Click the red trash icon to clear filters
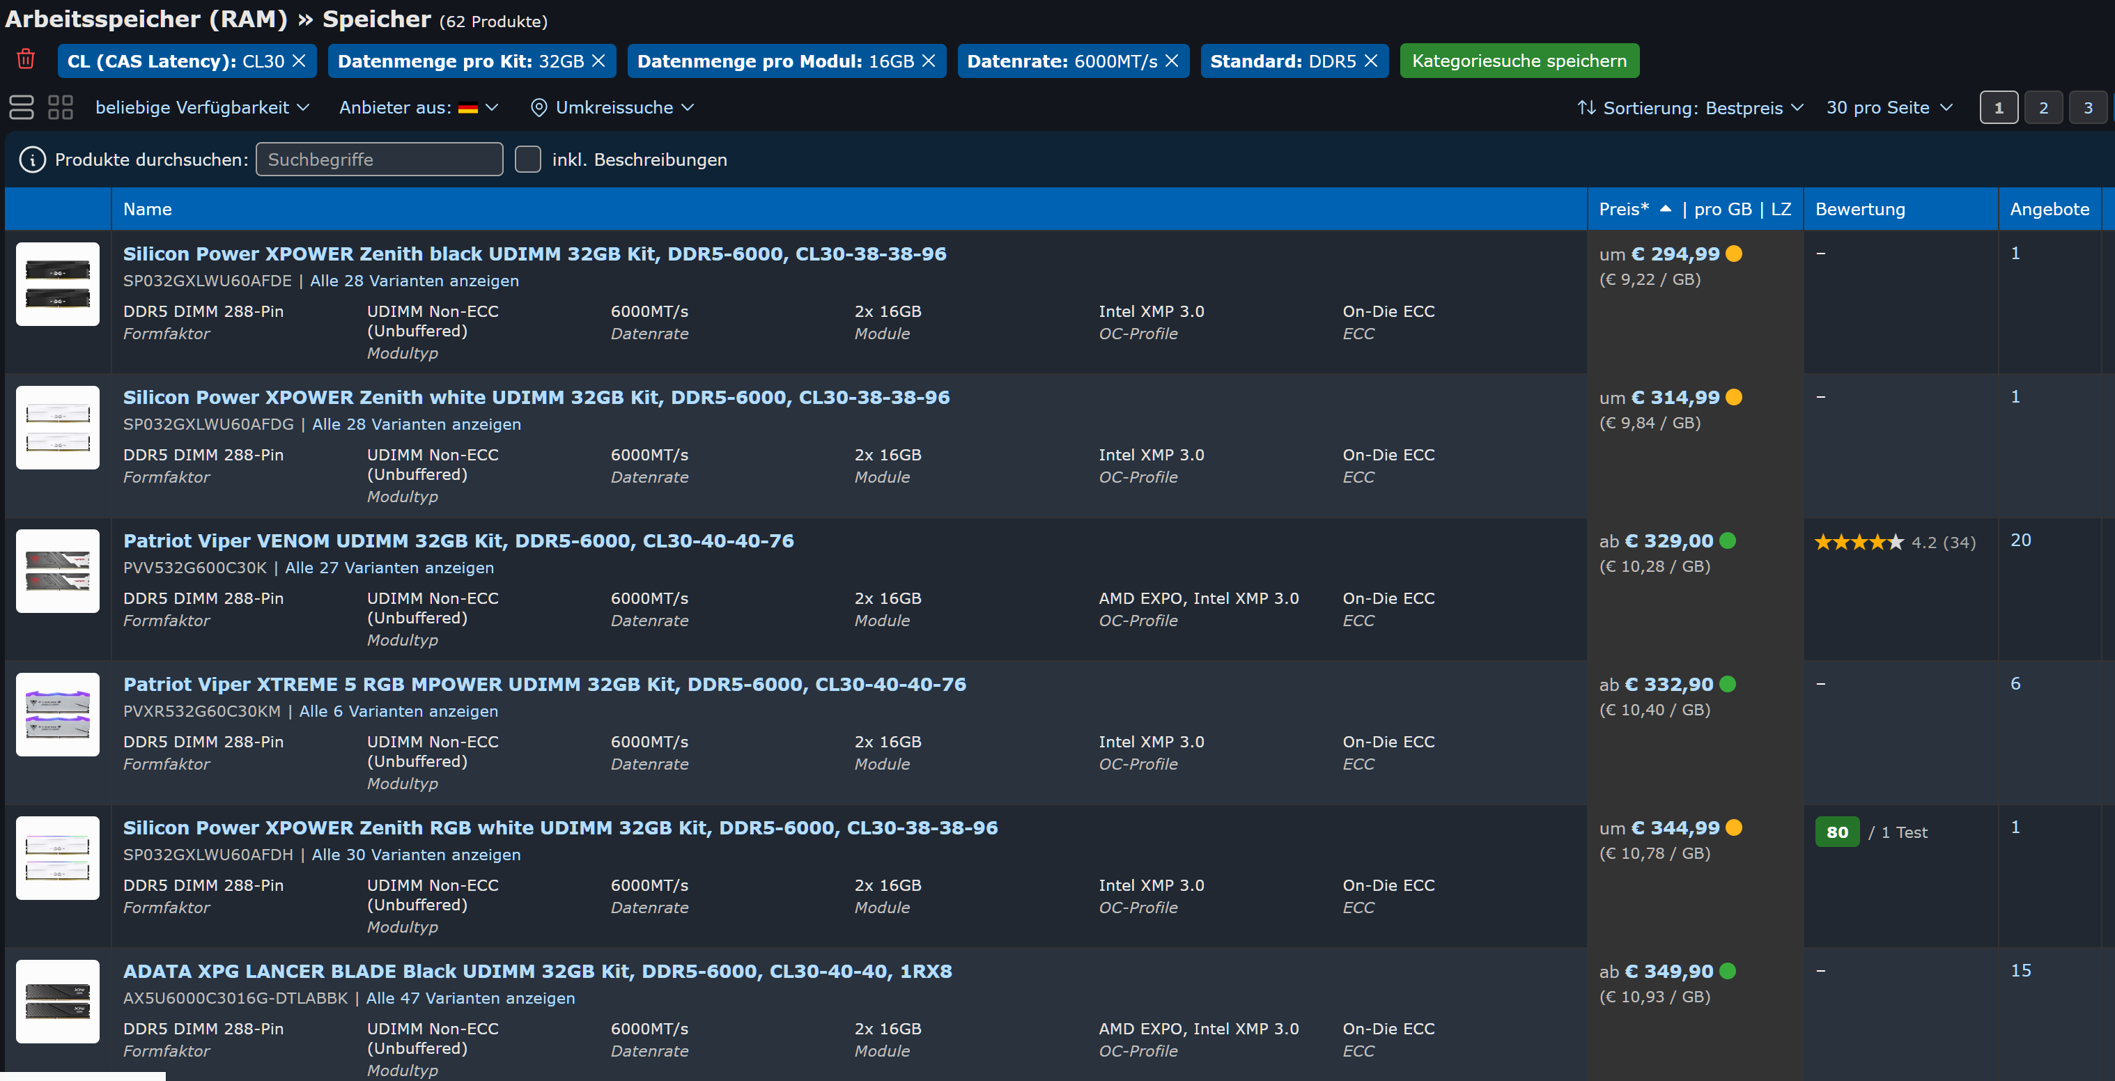The width and height of the screenshot is (2115, 1081). (x=26, y=59)
